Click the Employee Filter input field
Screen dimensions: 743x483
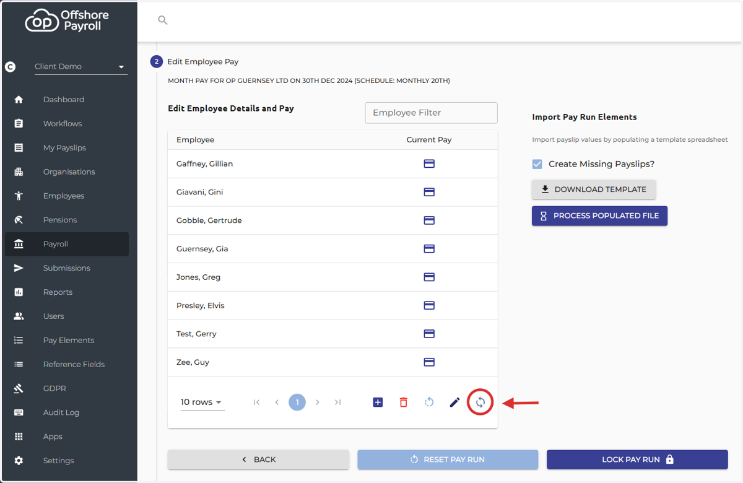click(x=431, y=113)
